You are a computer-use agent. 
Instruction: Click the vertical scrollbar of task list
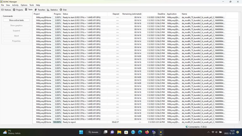point(239,79)
